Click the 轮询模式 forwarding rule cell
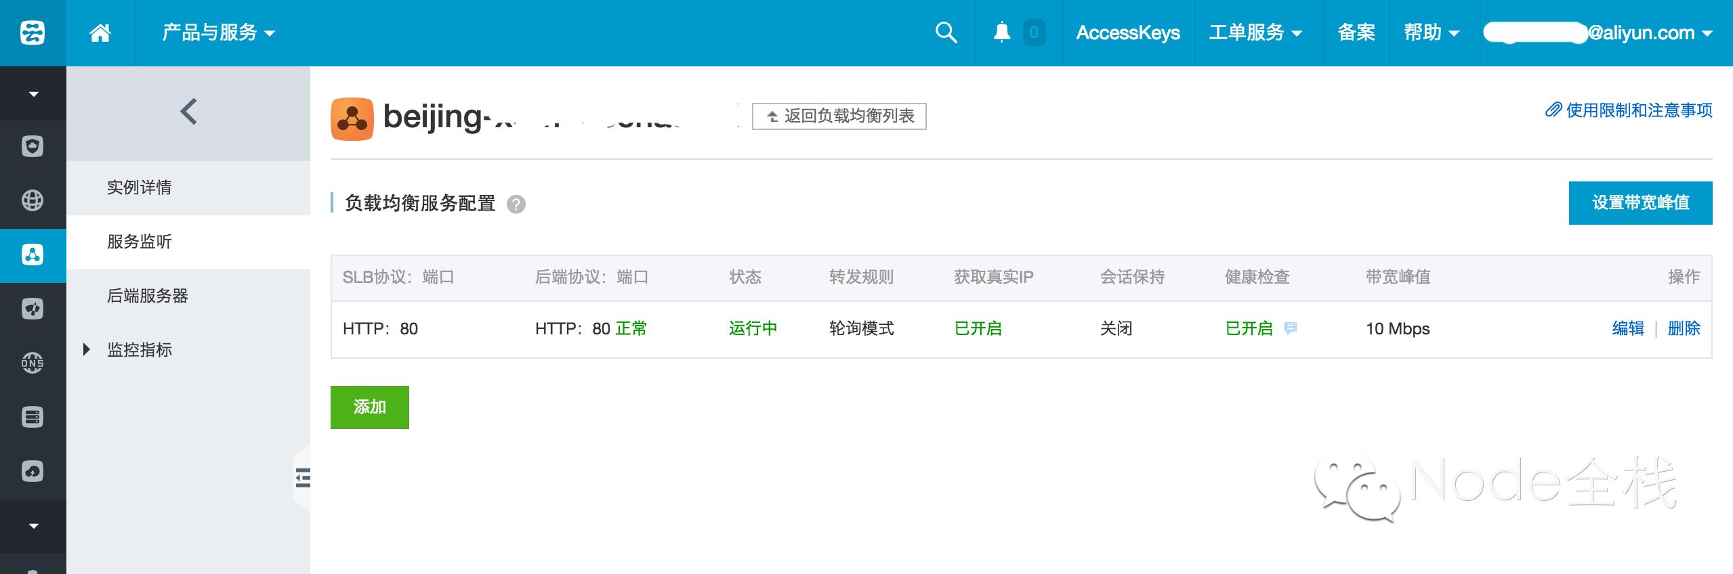1733x574 pixels. (861, 328)
